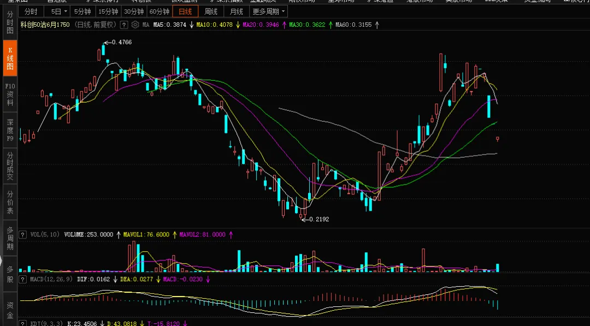The width and height of the screenshot is (590, 326).
Task: Click the MA20:0.3946 value
Action: point(261,25)
